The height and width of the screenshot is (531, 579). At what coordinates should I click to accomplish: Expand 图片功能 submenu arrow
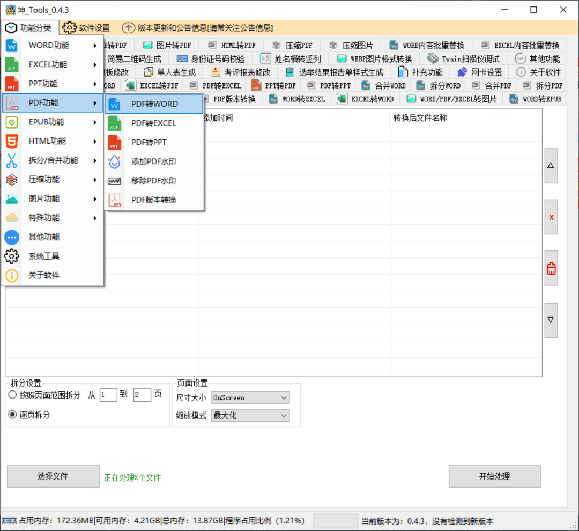pyautogui.click(x=95, y=199)
